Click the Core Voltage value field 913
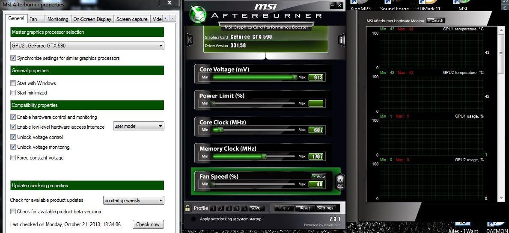Image resolution: width=509 pixels, height=233 pixels. click(x=316, y=77)
